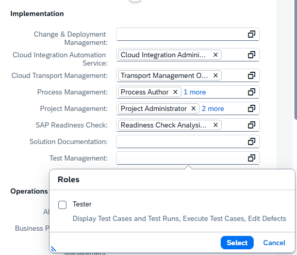Screen dimensions: 297x255
Task: Open value help for Test Management
Action: click(252, 158)
